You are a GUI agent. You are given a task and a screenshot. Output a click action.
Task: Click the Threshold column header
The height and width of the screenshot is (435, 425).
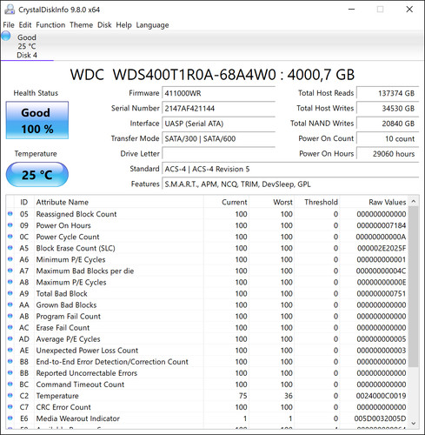(x=317, y=202)
